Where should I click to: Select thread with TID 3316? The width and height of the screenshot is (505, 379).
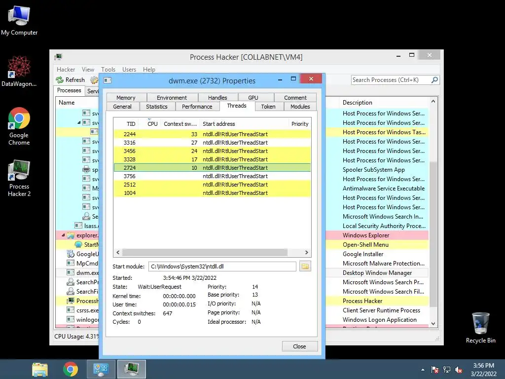tap(212, 143)
